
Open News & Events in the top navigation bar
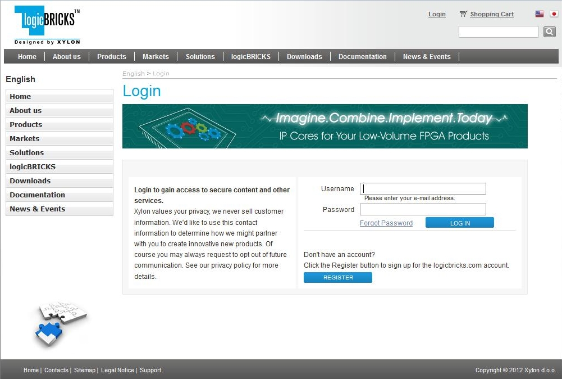pos(427,56)
